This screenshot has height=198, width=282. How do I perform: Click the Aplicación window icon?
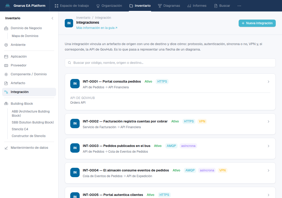pyautogui.click(x=6, y=57)
